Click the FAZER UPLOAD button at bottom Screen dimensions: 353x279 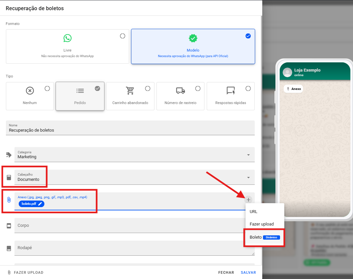pyautogui.click(x=25, y=272)
